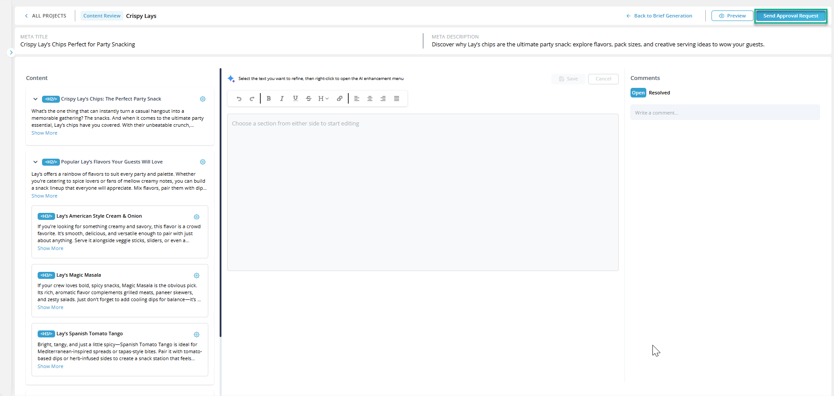Toggle italic formatting
The width and height of the screenshot is (834, 396).
tap(282, 99)
